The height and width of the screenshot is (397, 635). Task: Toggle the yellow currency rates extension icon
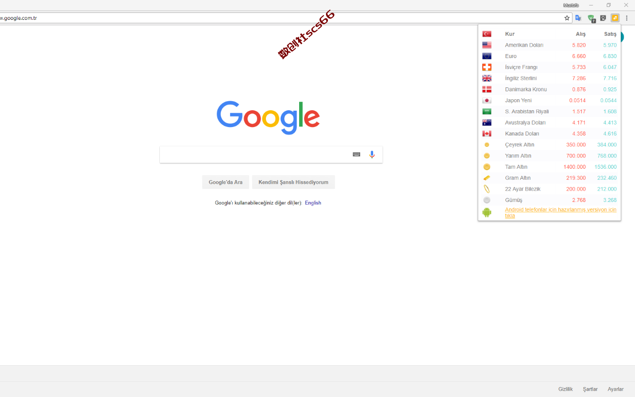click(x=615, y=18)
